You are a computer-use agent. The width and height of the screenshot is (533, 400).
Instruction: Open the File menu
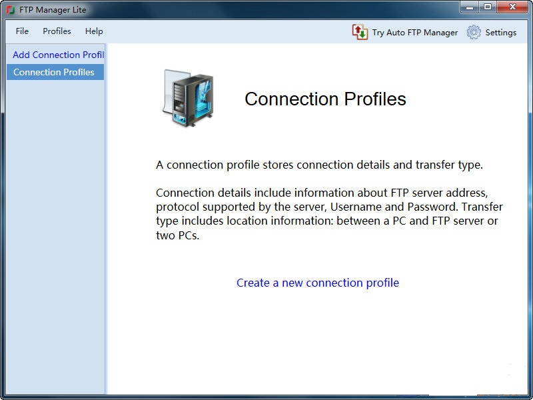point(21,31)
